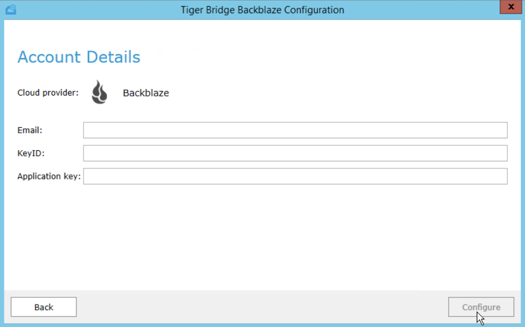Click the Application key label

click(49, 176)
